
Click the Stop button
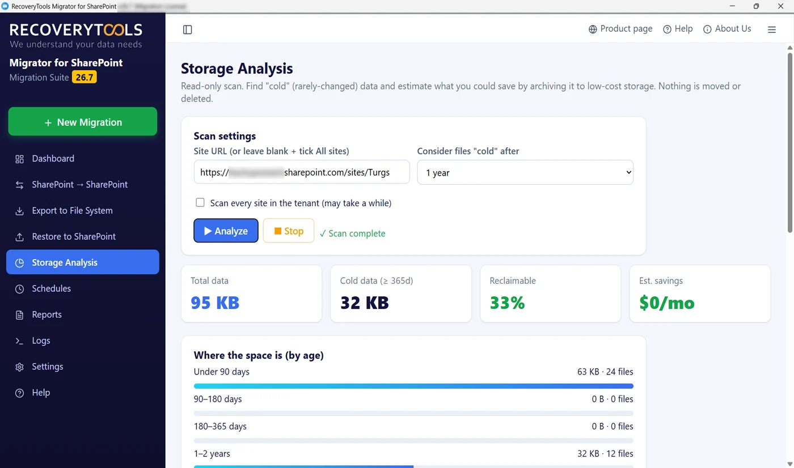pyautogui.click(x=289, y=231)
